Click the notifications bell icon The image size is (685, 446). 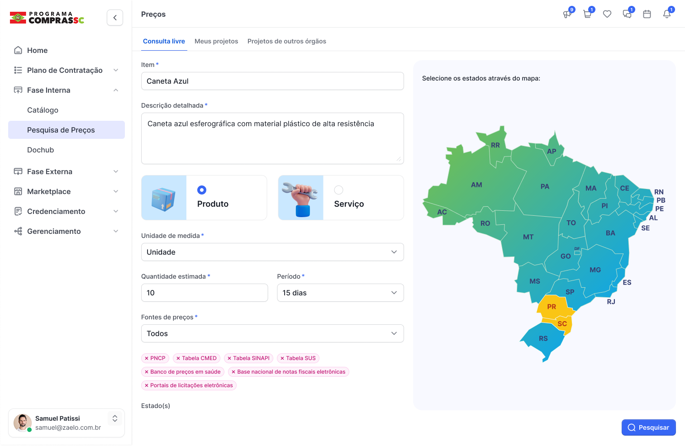pos(667,14)
